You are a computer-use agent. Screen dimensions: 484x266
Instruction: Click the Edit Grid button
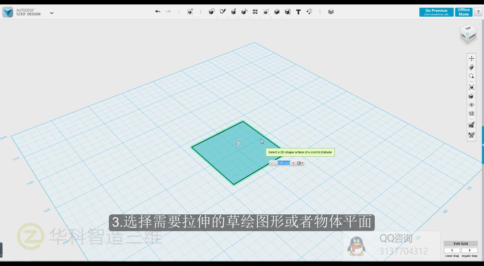460,243
